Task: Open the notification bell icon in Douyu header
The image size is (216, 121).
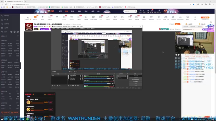Action: click(x=156, y=11)
